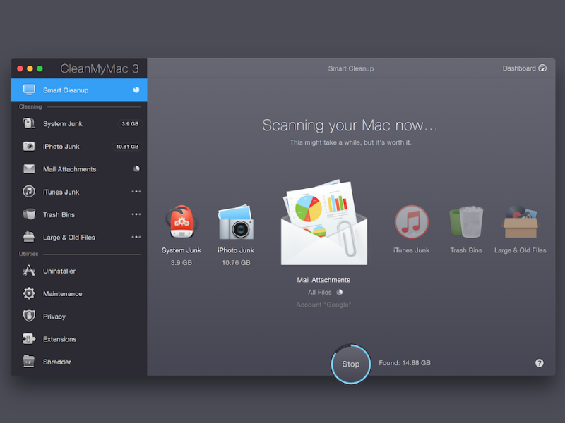The height and width of the screenshot is (423, 565).
Task: Open help with the question mark icon
Action: pyautogui.click(x=539, y=363)
